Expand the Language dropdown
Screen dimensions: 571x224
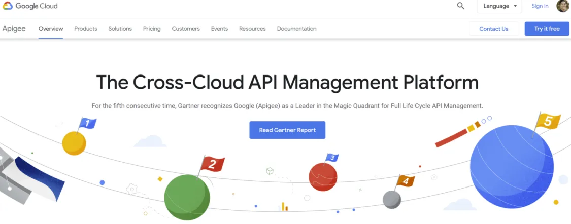(x=499, y=6)
